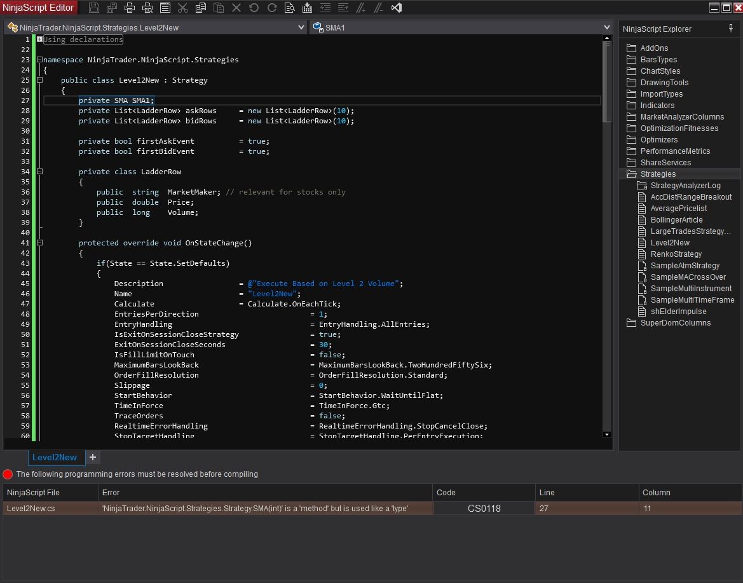Click the Find and replace icon
This screenshot has width=743, height=583.
point(290,8)
